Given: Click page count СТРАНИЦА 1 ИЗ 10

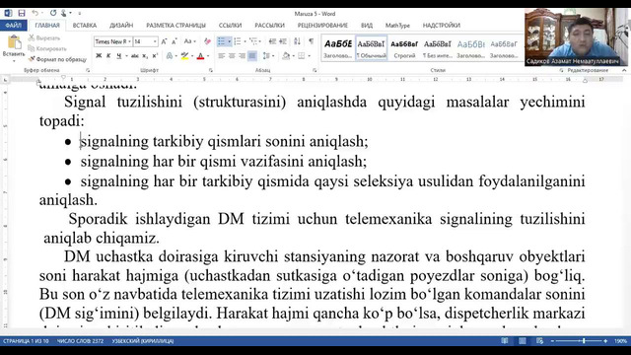Looking at the screenshot, I should 26,341.
